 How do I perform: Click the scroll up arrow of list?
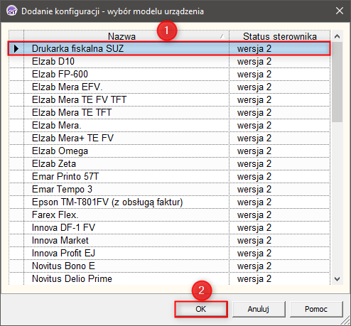pos(337,36)
